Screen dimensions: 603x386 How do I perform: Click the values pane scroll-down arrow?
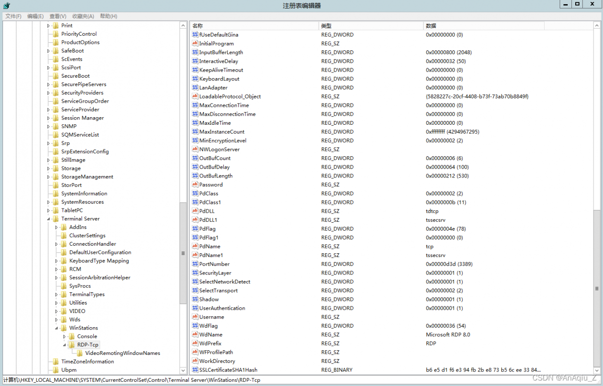[597, 370]
